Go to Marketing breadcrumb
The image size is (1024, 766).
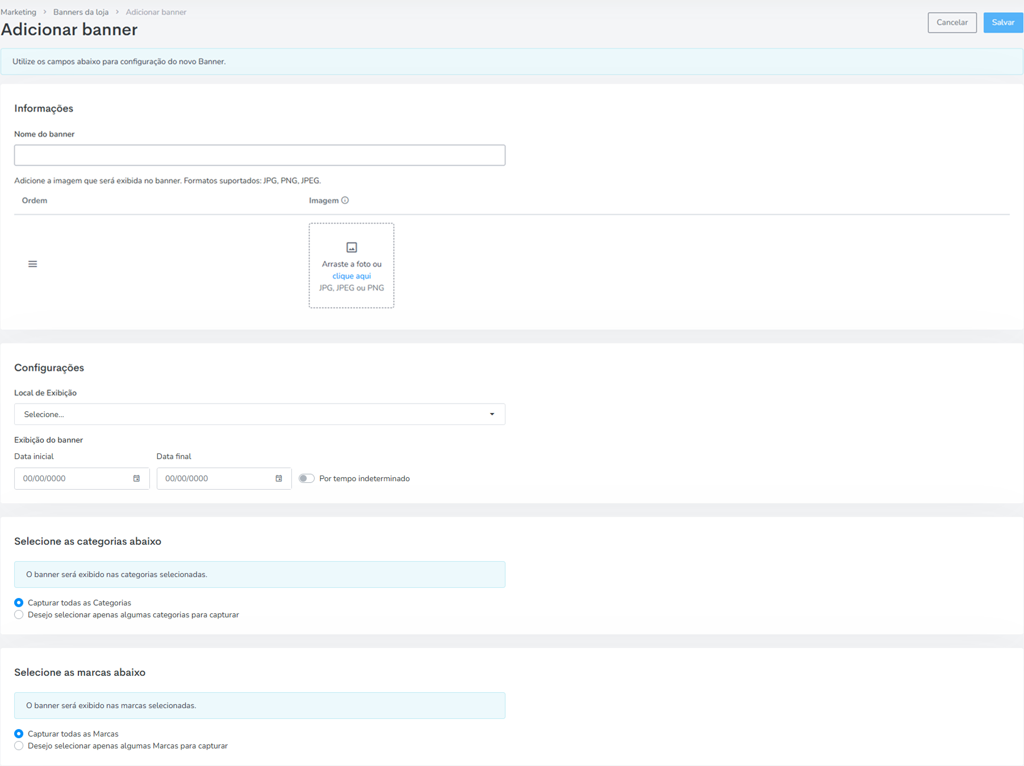pyautogui.click(x=18, y=12)
